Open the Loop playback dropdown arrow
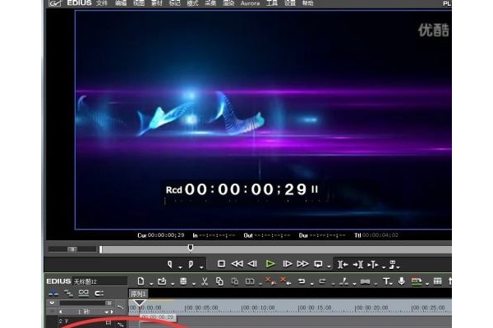The width and height of the screenshot is (493, 328). (329, 267)
